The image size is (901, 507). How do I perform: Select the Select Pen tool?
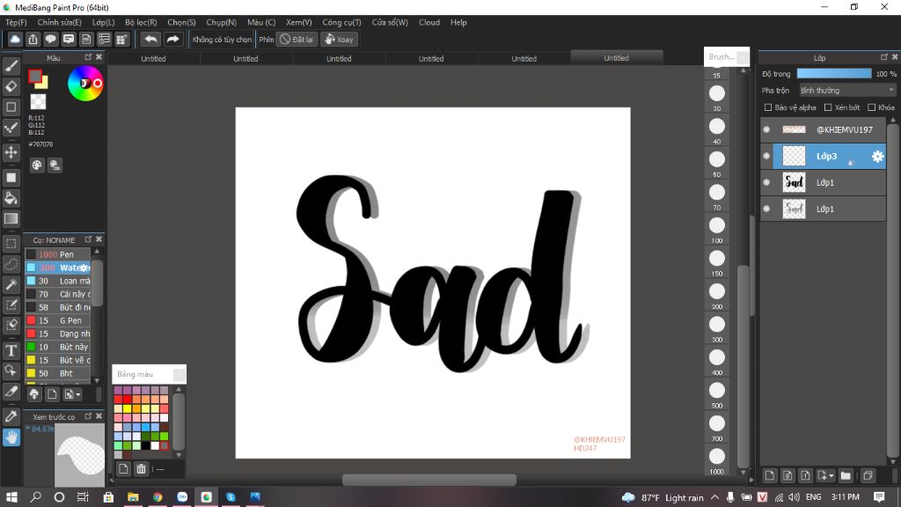(11, 305)
